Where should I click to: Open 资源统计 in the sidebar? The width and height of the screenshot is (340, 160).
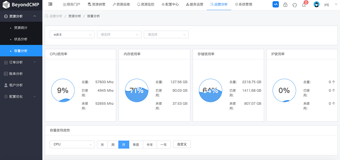[x=21, y=28]
